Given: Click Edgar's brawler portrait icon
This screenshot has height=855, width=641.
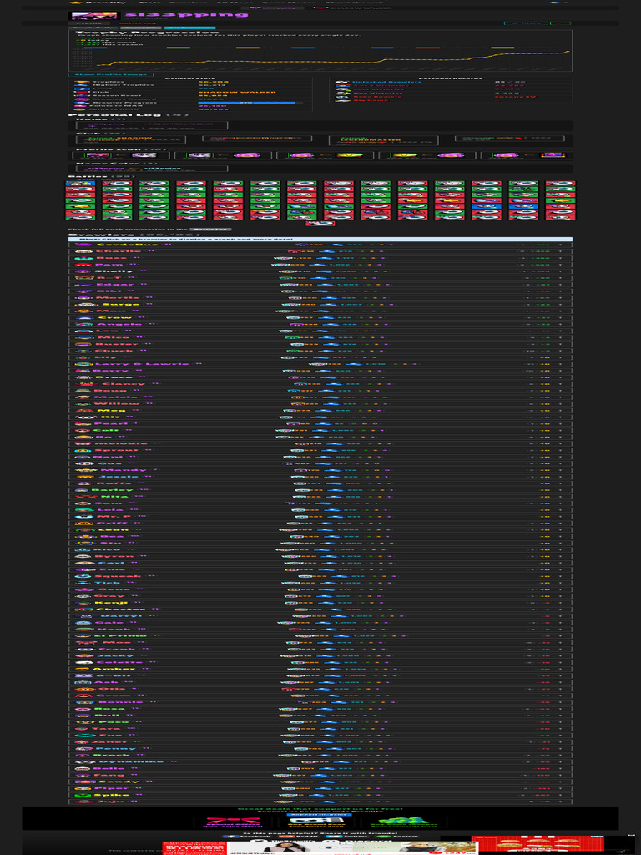Looking at the screenshot, I should [82, 285].
